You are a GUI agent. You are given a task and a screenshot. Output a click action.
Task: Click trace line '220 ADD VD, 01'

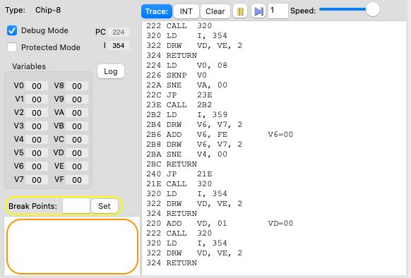point(186,224)
